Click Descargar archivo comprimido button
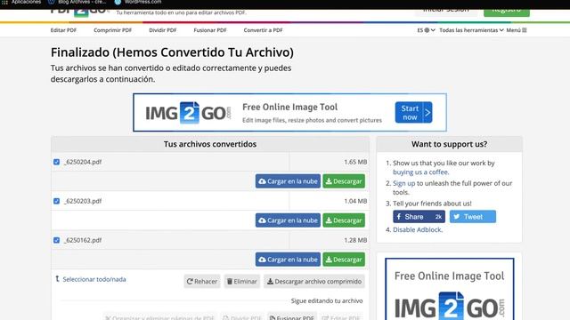The width and height of the screenshot is (570, 320). click(x=314, y=281)
